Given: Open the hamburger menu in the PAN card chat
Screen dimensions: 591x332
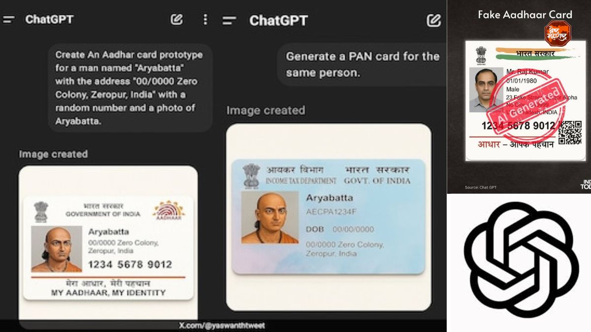Looking at the screenshot, I should (229, 21).
